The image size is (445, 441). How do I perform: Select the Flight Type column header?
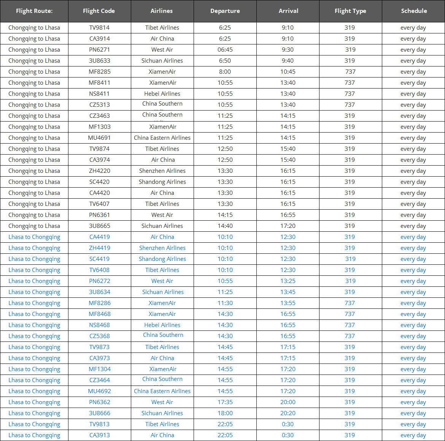click(350, 11)
